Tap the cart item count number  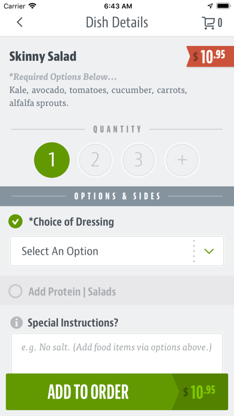[x=220, y=23]
